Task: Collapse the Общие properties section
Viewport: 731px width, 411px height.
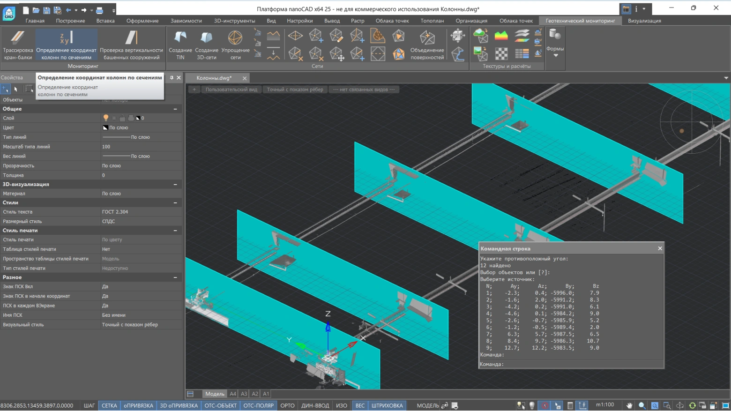Action: [175, 109]
